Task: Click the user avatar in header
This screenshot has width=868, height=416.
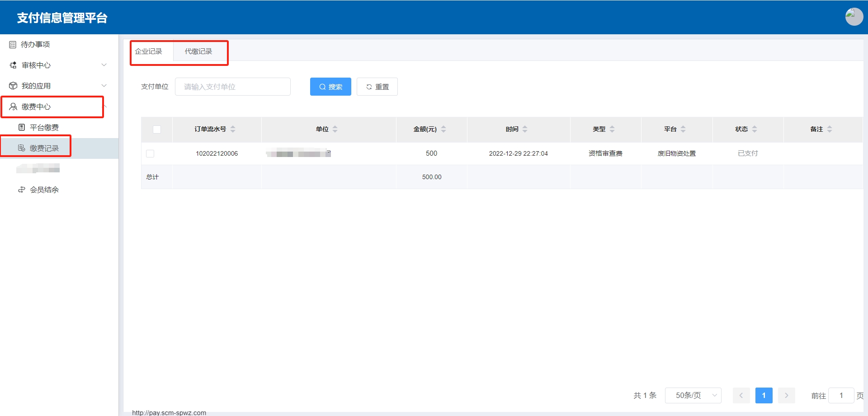Action: (x=854, y=17)
